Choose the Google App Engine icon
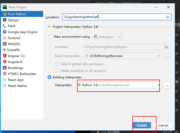Image resolution: width=180 pixels, height=133 pixels. pyautogui.click(x=5, y=32)
